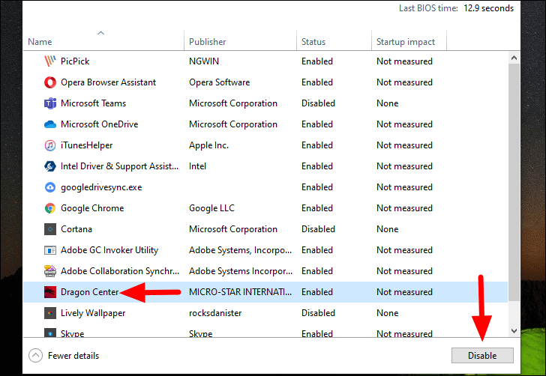
Task: Click the vertical scrollbar thumb
Action: point(514,183)
